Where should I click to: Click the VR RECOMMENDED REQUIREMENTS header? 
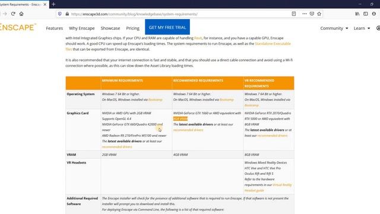tap(259, 83)
